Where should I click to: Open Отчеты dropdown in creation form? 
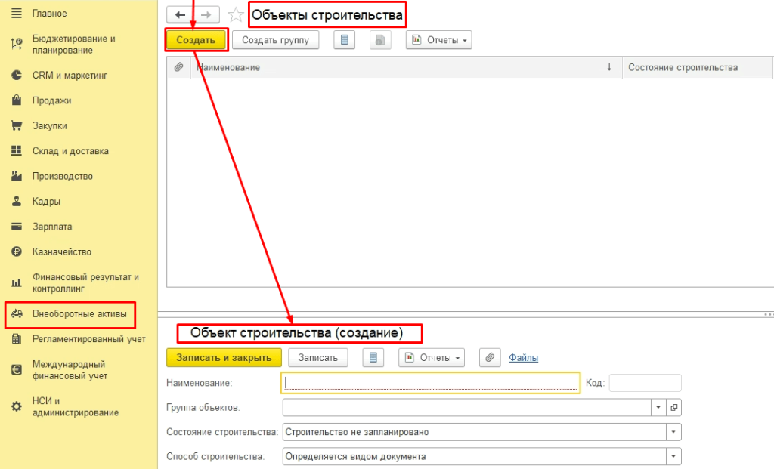(432, 357)
